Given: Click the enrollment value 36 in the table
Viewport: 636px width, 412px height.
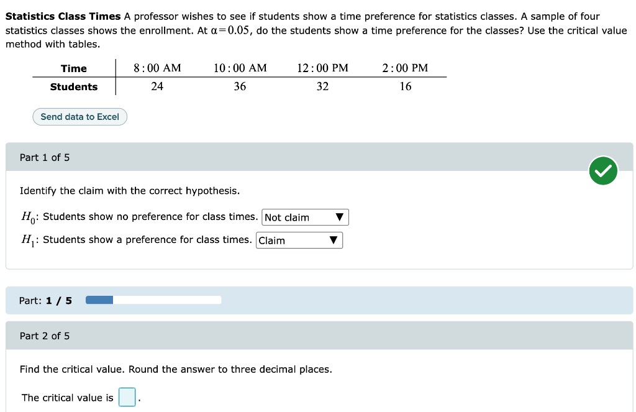Looking at the screenshot, I should coord(240,86).
